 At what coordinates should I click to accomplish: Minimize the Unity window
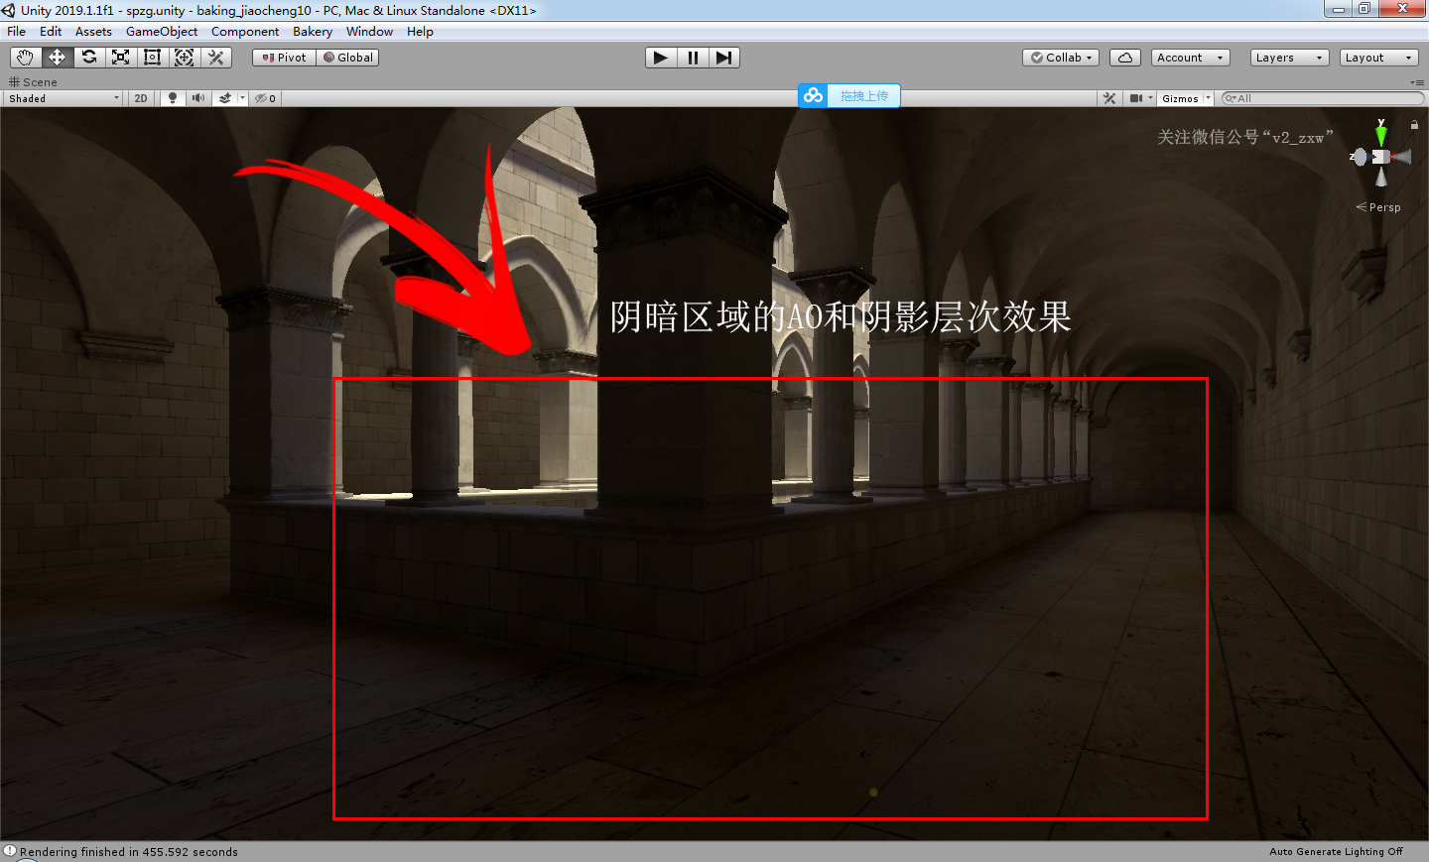1338,9
